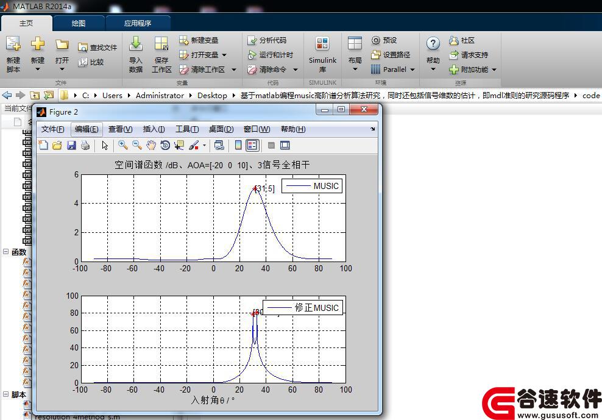Expand the Open (打开) dropdown arrow

[62, 69]
